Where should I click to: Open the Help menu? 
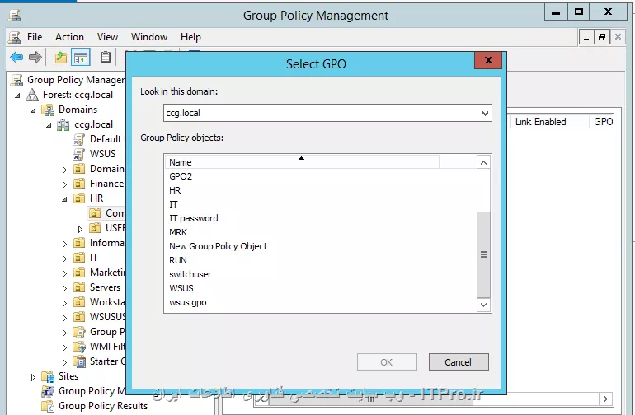190,37
